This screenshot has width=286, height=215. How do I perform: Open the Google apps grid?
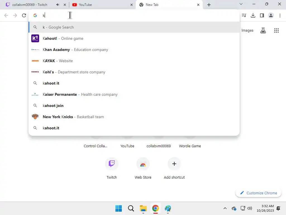point(277,30)
